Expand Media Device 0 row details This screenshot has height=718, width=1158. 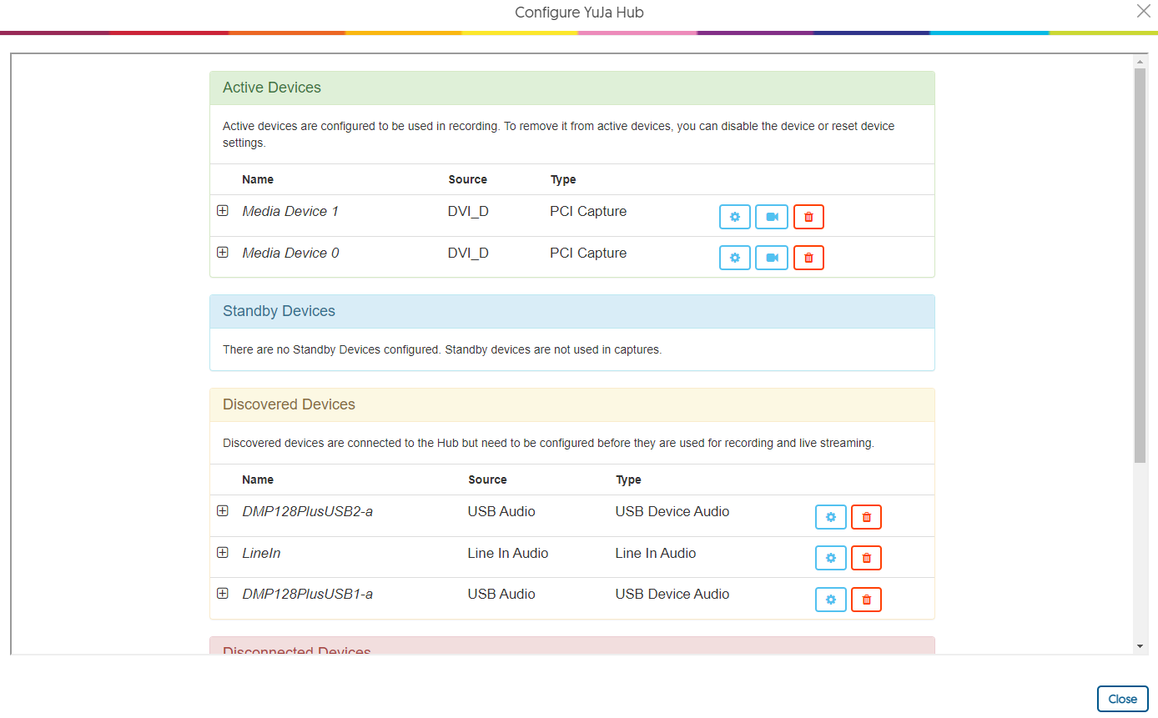[x=223, y=252]
